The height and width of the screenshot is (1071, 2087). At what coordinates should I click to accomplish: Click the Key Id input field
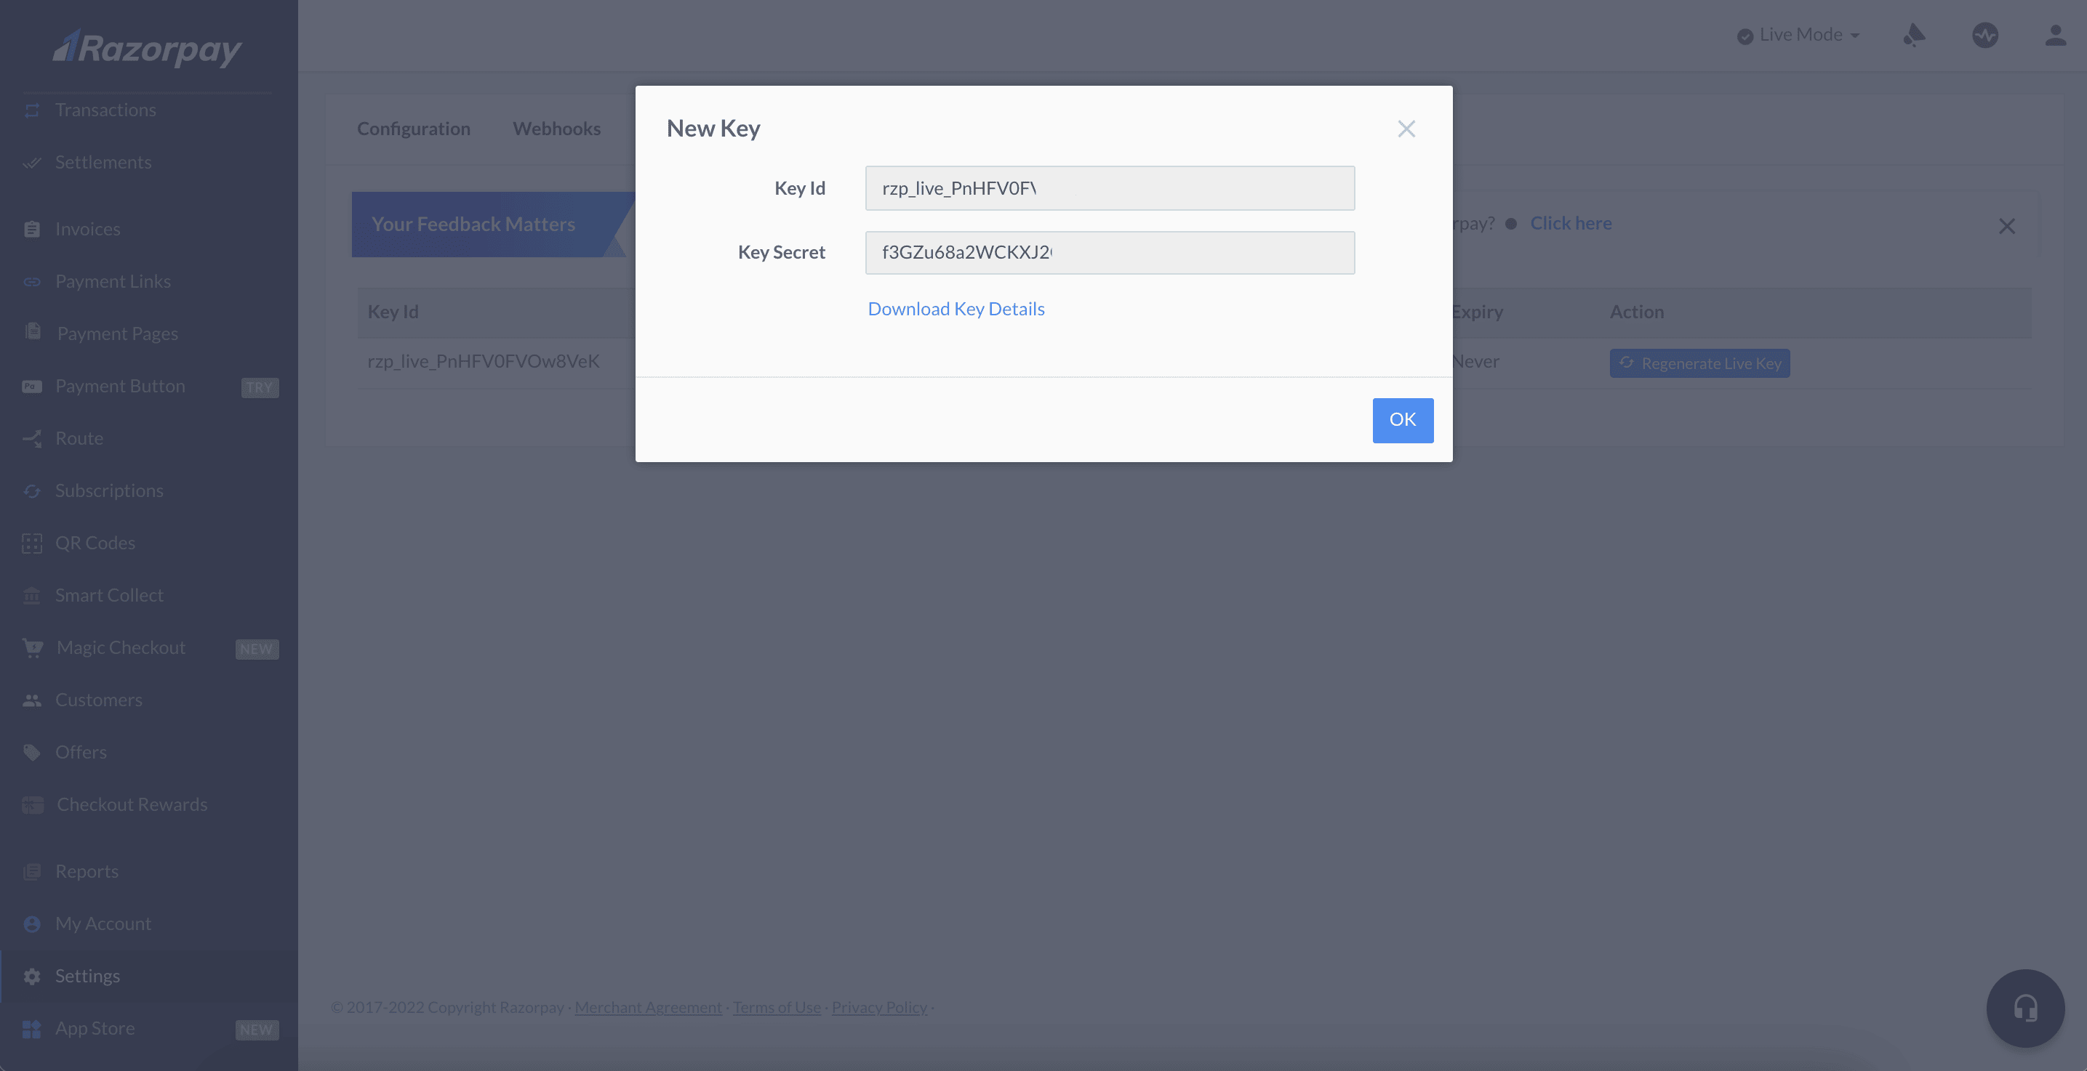click(1110, 189)
